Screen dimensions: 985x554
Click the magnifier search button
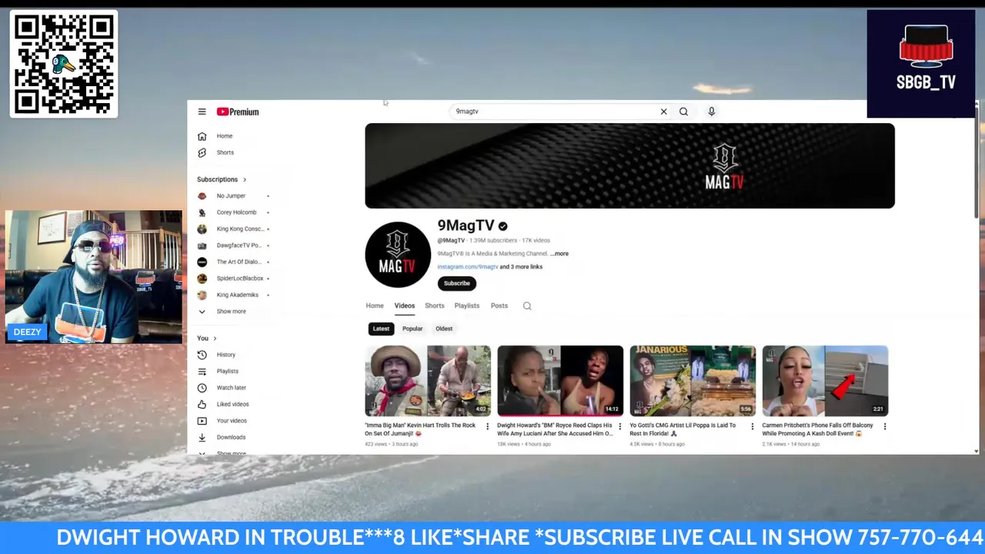click(683, 112)
